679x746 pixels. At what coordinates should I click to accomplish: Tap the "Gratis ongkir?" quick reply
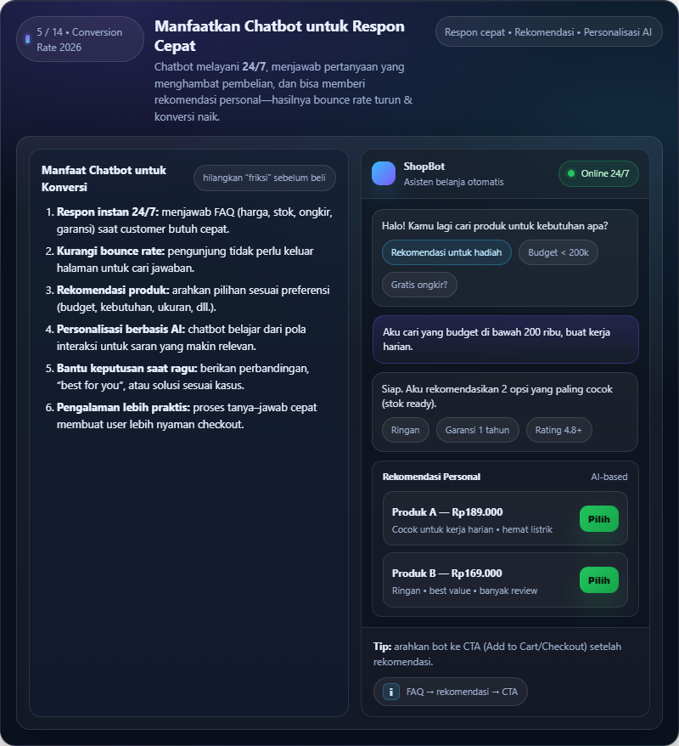[419, 285]
